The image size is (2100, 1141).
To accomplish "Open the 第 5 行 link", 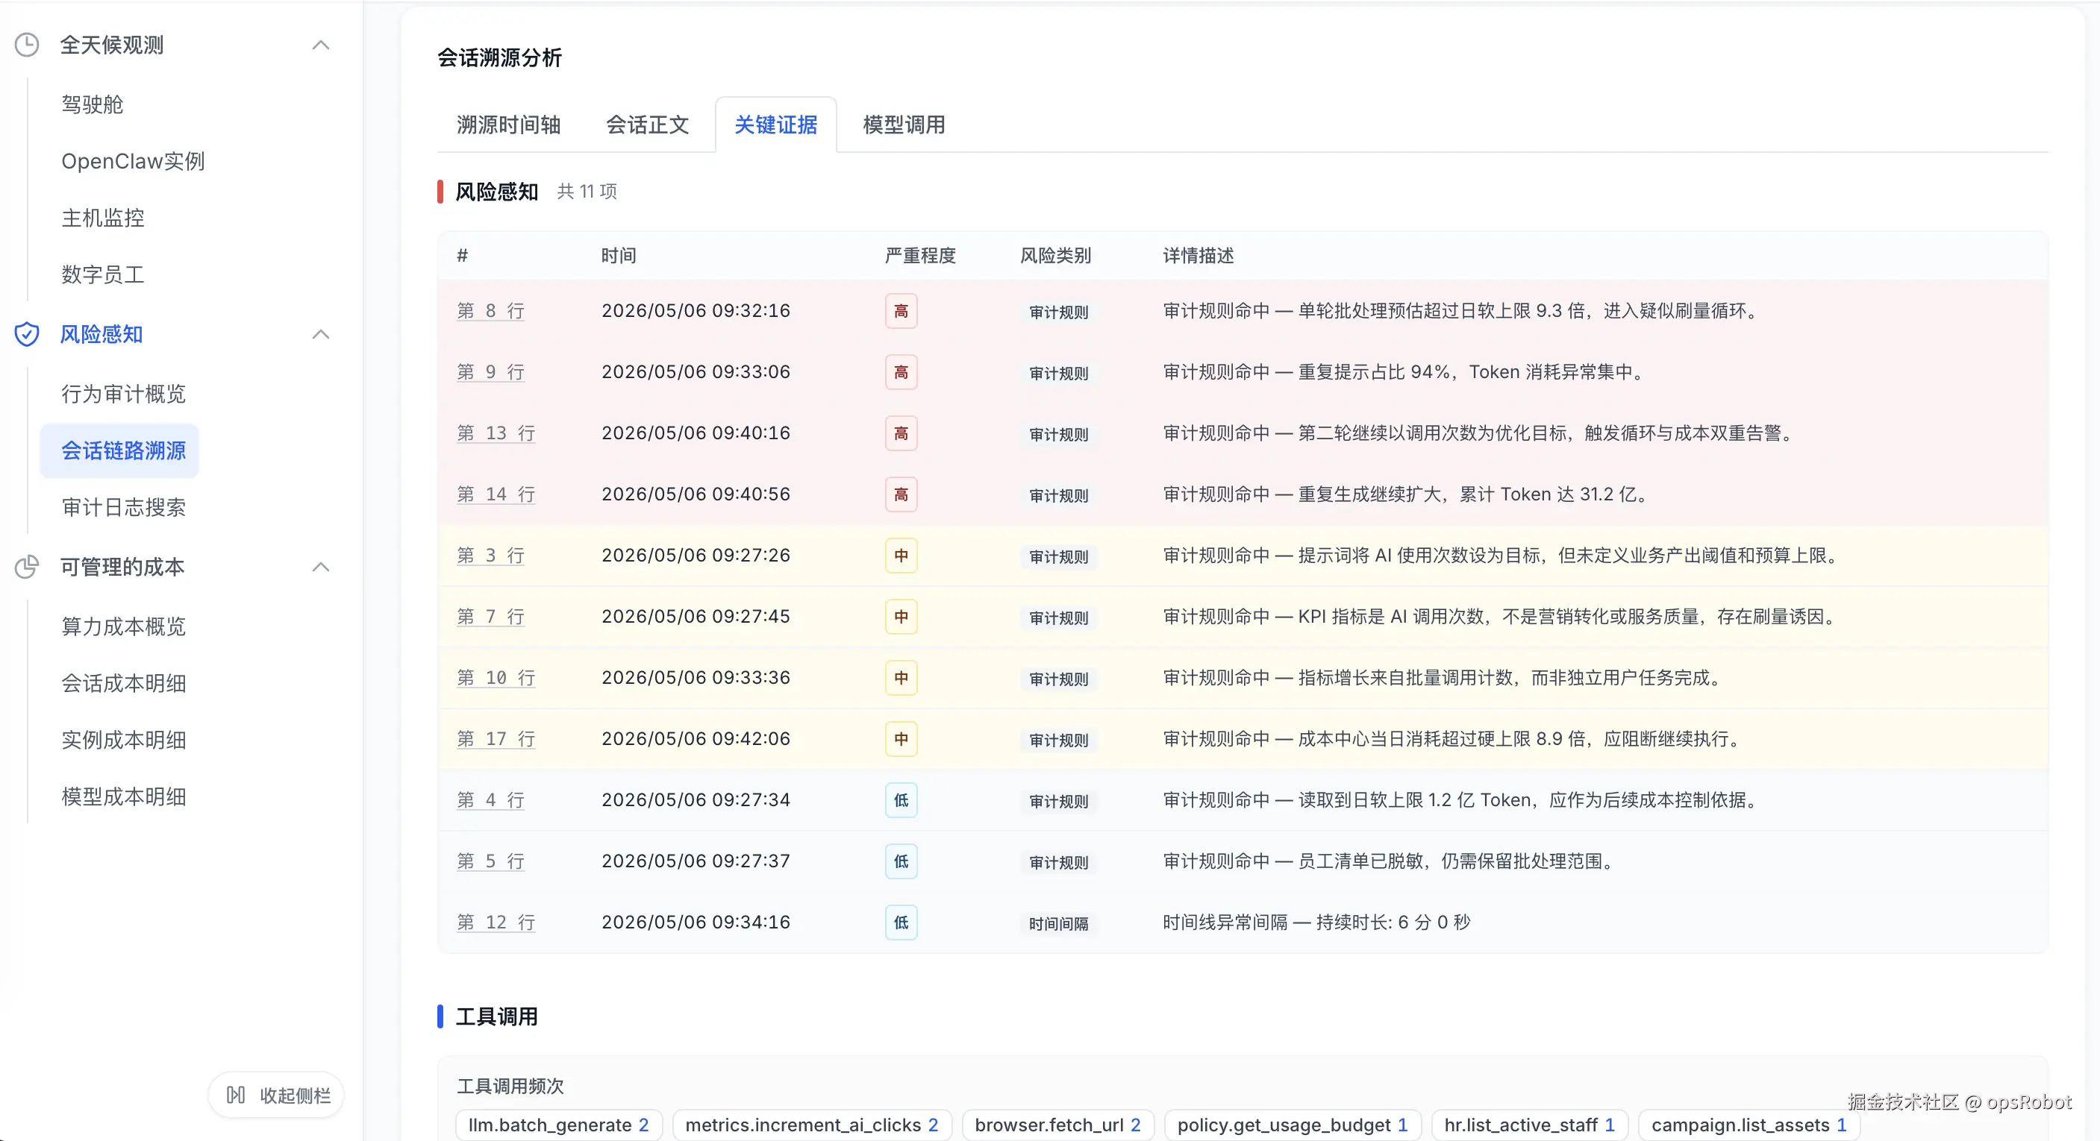I will pyautogui.click(x=491, y=860).
